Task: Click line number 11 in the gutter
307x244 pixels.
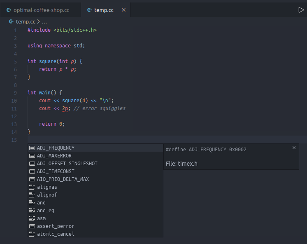Action: click(14, 109)
